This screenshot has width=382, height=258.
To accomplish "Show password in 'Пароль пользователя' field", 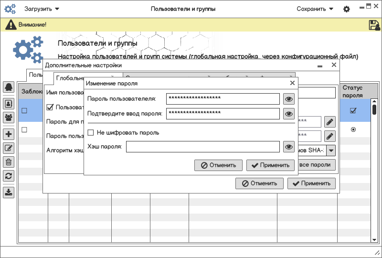I will pos(288,99).
